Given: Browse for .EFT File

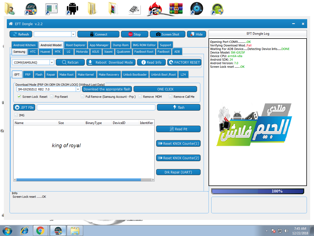Looking at the screenshot, I should point(24,107).
